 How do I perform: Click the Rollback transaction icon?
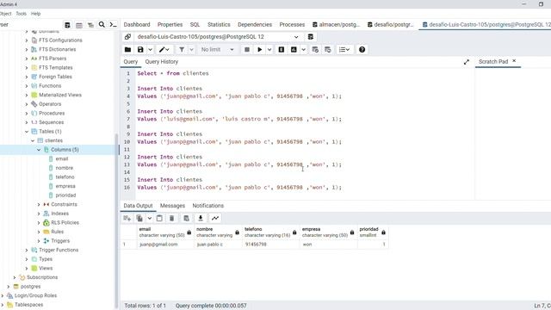pyautogui.click(x=328, y=50)
